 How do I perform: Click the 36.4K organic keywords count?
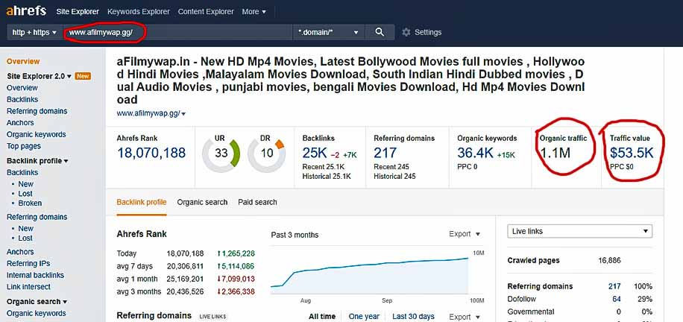(475, 153)
